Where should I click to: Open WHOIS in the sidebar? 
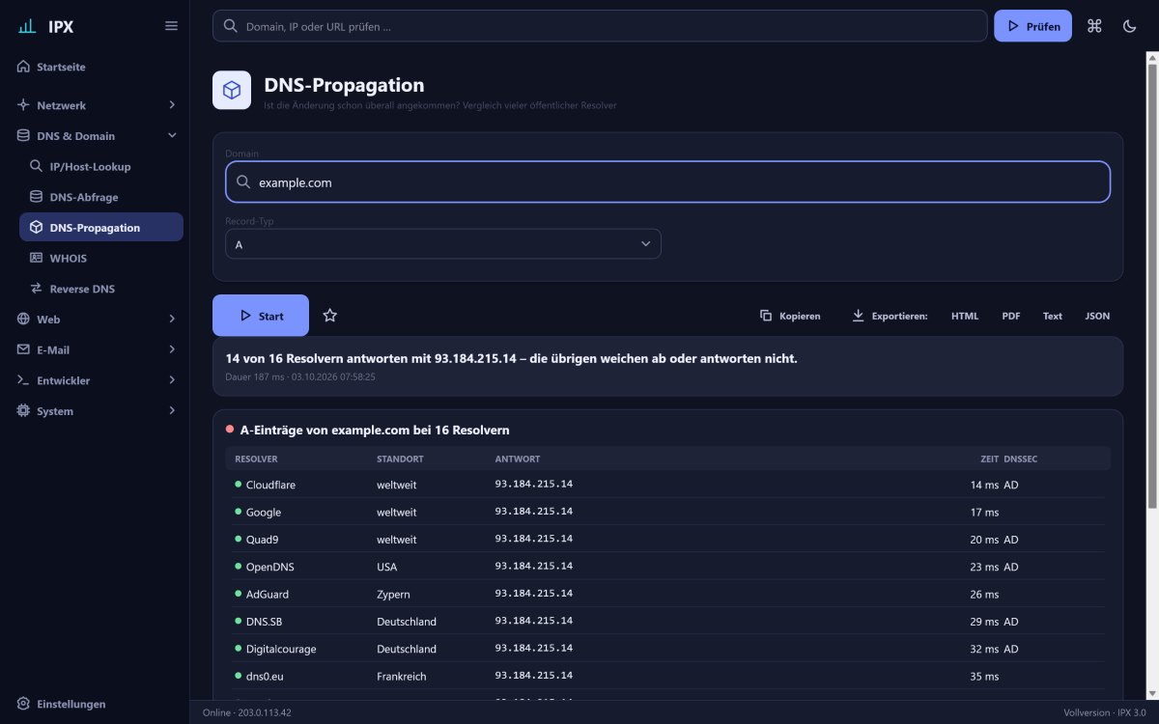[101, 258]
